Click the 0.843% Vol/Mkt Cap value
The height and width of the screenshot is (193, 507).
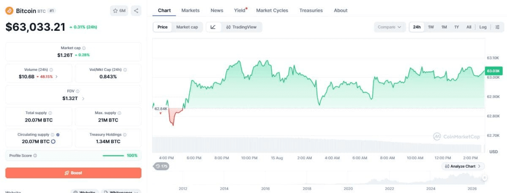[108, 77]
